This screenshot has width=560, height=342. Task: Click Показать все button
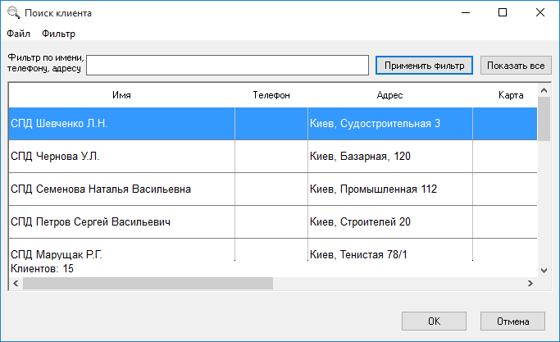(x=516, y=66)
